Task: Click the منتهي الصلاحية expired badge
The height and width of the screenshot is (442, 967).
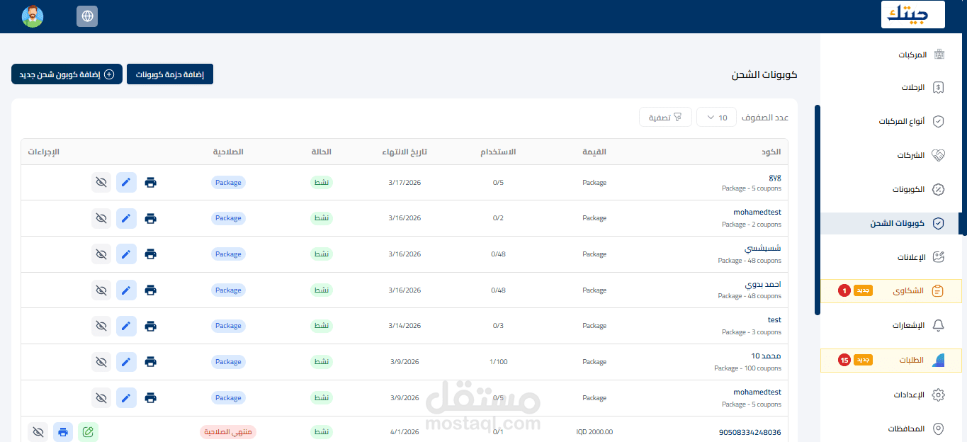Action: (228, 432)
